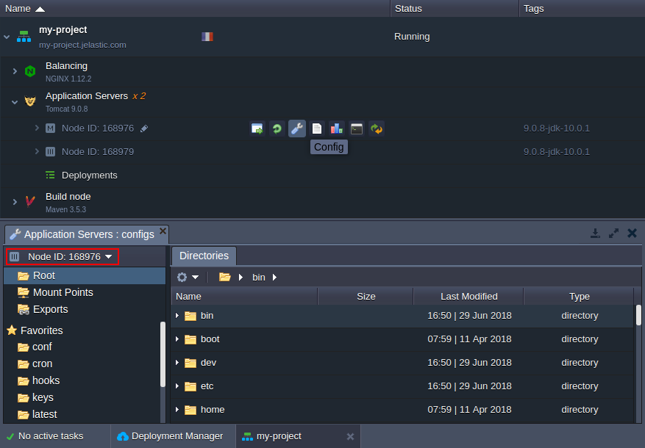The width and height of the screenshot is (645, 448).
Task: Click Redeploy containers icon for Node 168976
Action: [377, 129]
